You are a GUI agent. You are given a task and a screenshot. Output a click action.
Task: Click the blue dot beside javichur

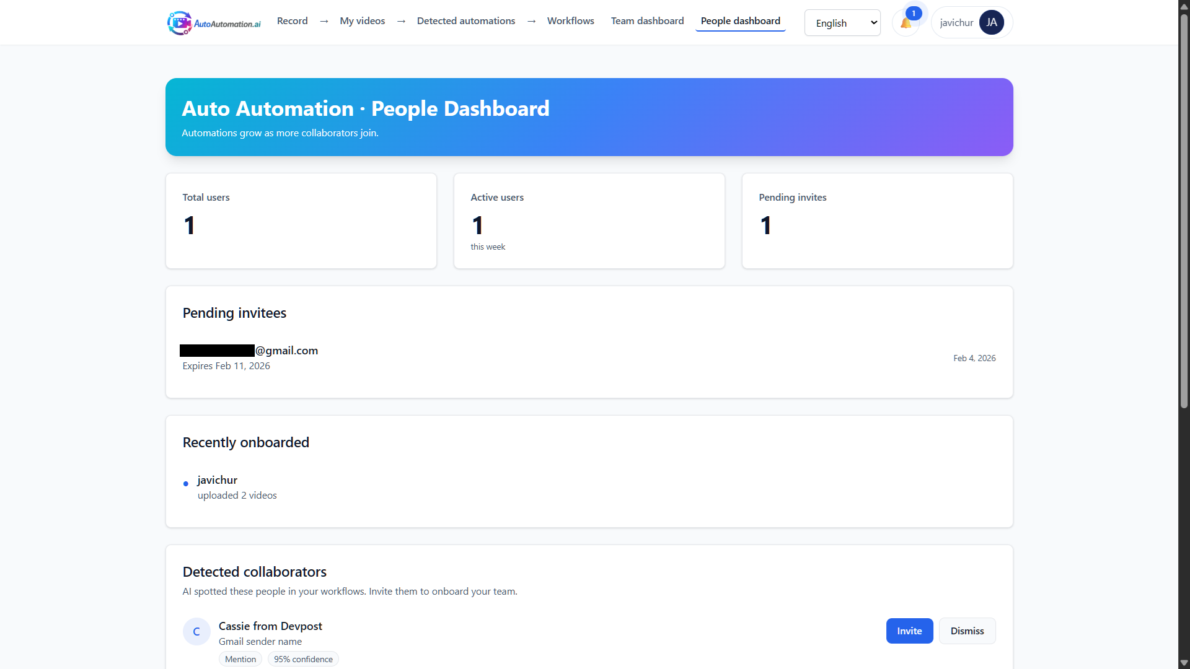tap(186, 484)
